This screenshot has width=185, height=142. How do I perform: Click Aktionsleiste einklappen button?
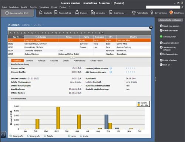170,20
